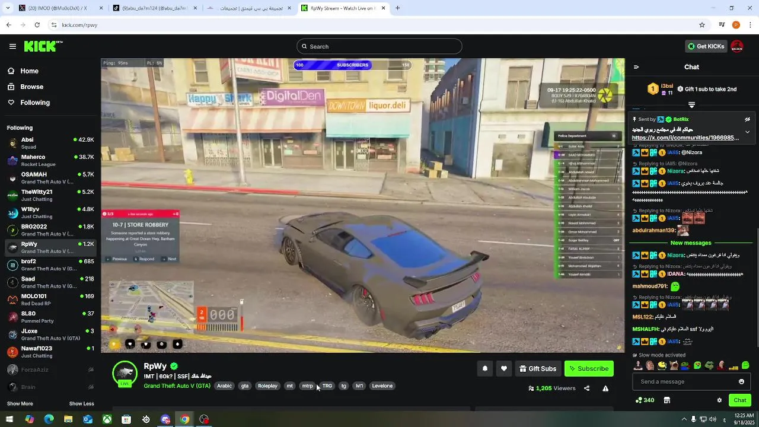Select the RpWy Stream browser tab
The width and height of the screenshot is (759, 427).
[343, 8]
